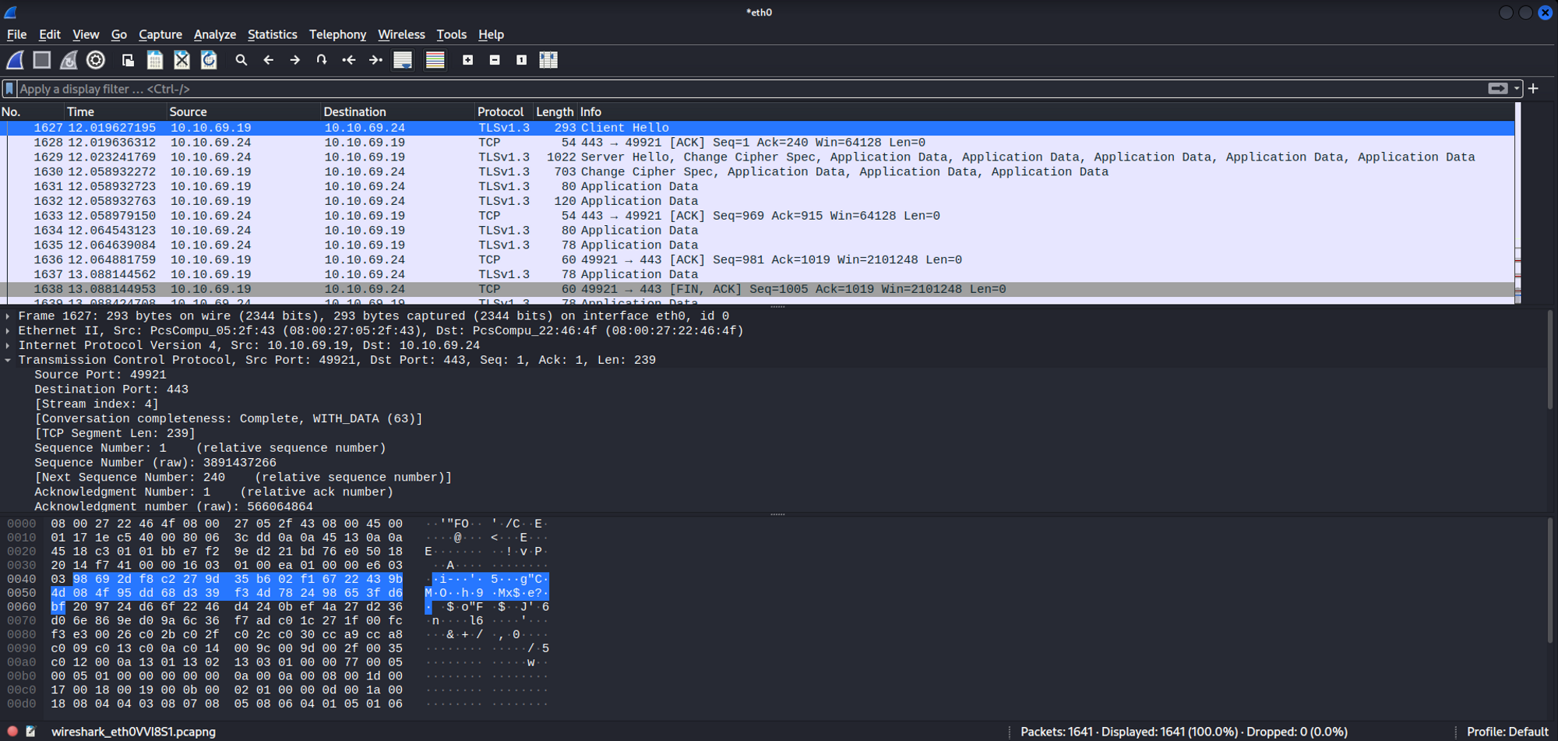This screenshot has width=1558, height=741.
Task: Expand the Frame 1627 details
Action: [x=9, y=316]
